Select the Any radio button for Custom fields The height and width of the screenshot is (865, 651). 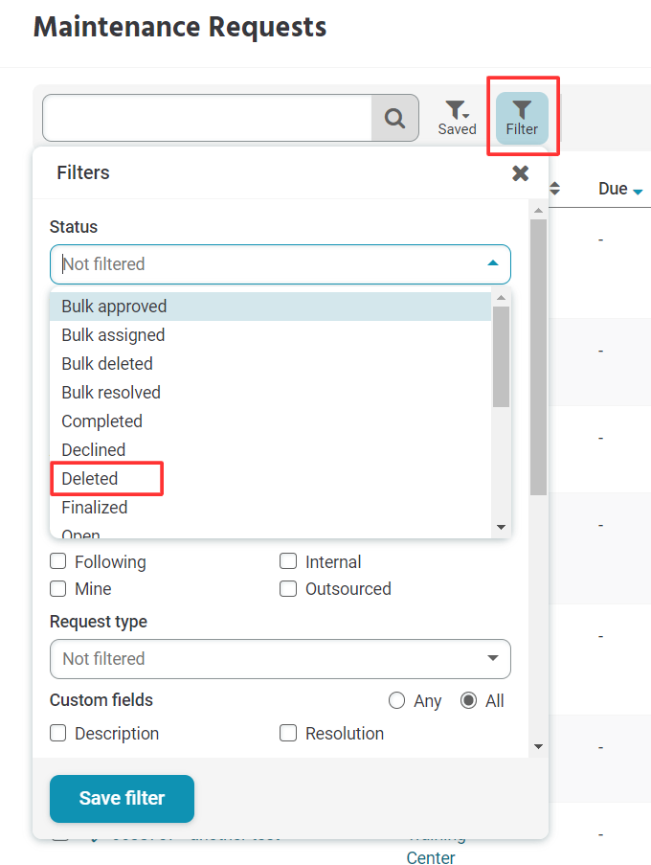(x=397, y=700)
